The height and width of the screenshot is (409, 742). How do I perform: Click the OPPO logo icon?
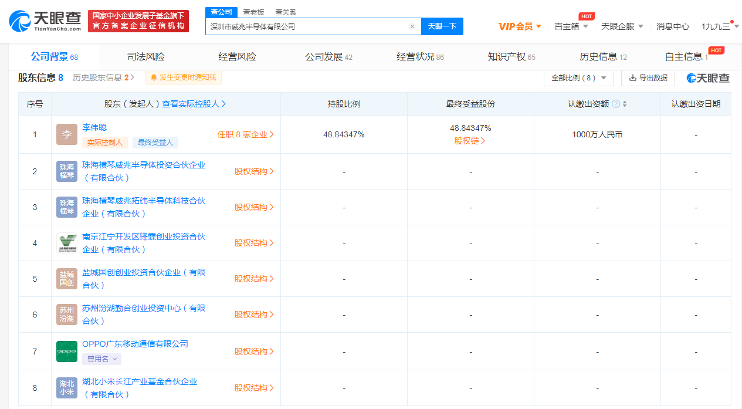(x=67, y=351)
